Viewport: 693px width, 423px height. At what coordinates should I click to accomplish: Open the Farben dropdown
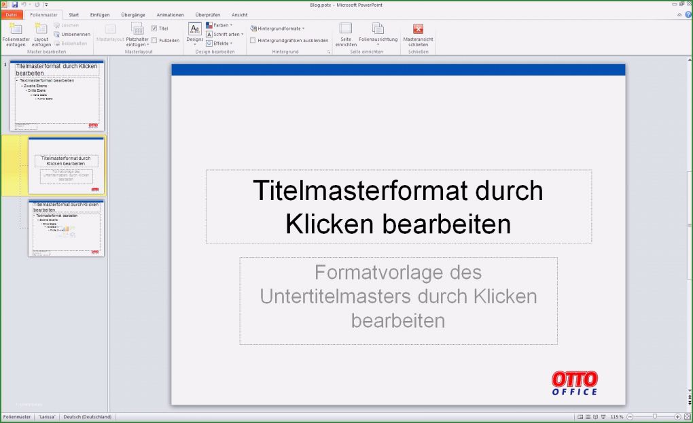click(221, 24)
